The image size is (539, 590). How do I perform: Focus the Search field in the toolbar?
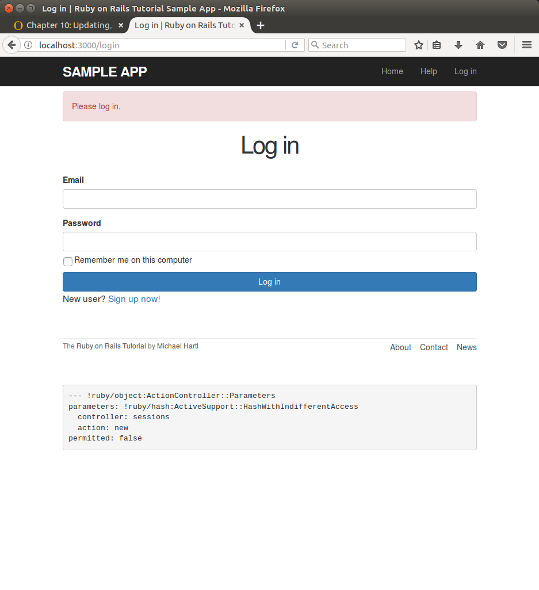click(x=357, y=45)
